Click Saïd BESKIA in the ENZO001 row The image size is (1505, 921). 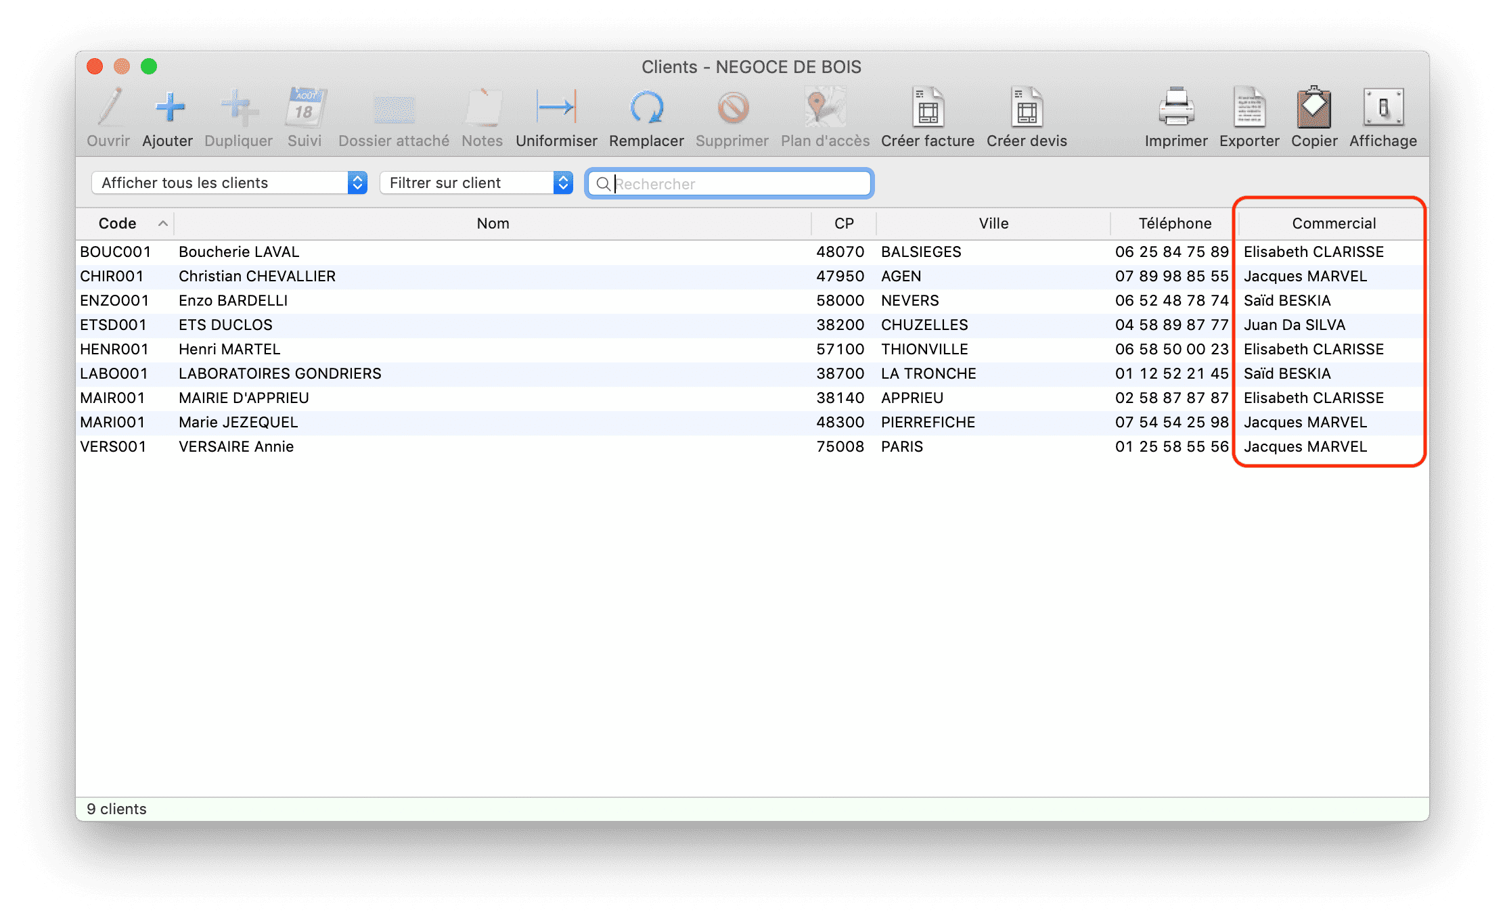pyautogui.click(x=1287, y=300)
